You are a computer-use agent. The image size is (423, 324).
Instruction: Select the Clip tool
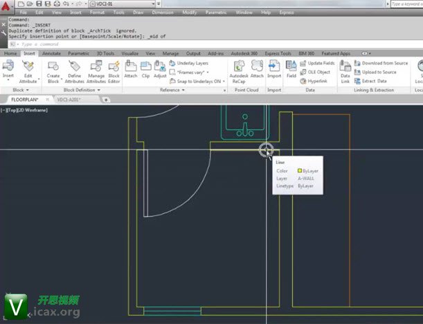(x=145, y=69)
